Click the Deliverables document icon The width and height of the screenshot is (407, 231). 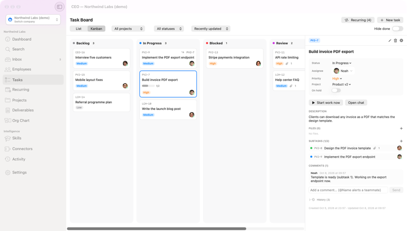8,110
